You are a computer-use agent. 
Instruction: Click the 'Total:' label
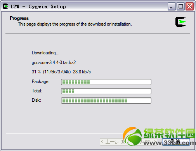click(37, 91)
